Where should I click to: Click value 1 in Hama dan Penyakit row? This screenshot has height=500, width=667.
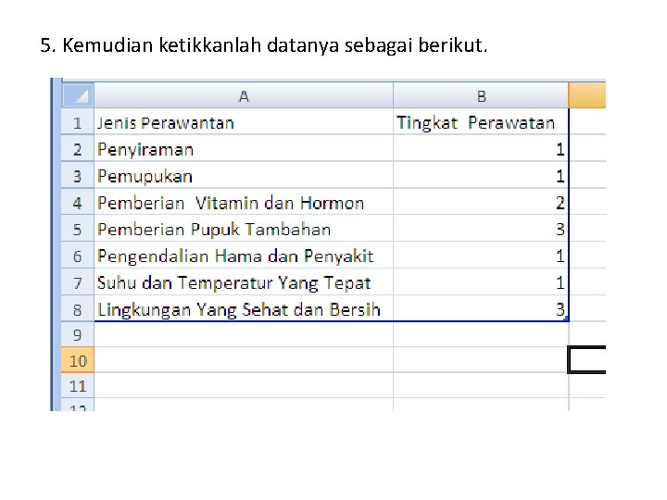coord(481,256)
